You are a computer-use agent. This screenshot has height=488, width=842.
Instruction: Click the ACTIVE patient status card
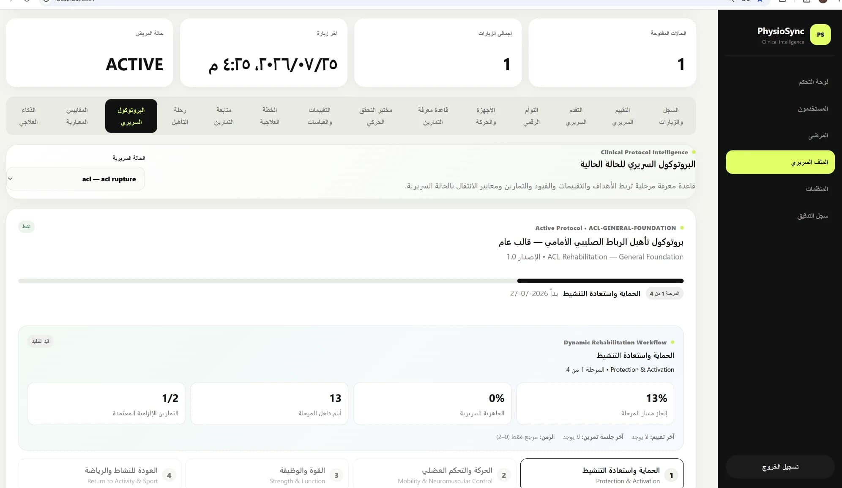tap(90, 52)
